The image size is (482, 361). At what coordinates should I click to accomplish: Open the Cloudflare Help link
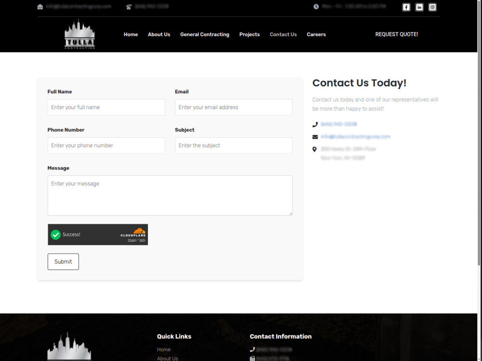142,240
